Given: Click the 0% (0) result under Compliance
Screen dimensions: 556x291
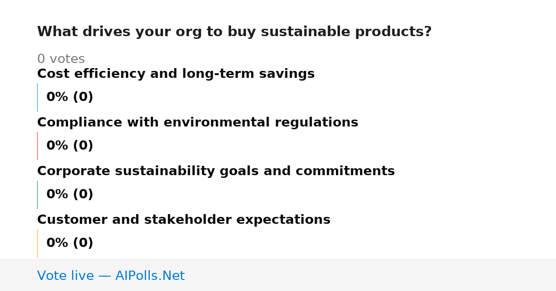Looking at the screenshot, I should (x=70, y=146).
